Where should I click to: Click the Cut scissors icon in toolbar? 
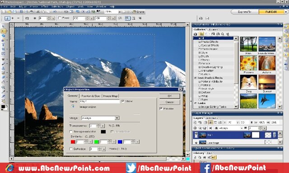38,12
